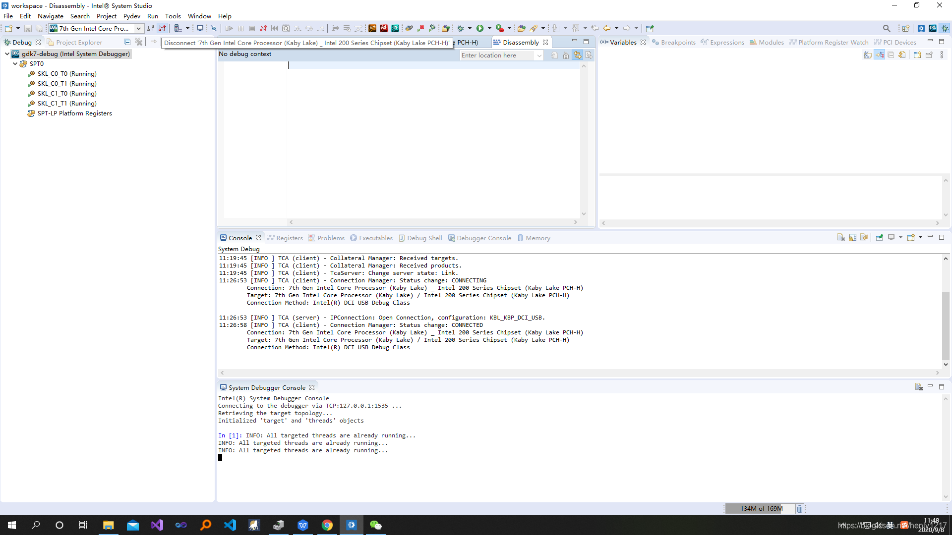Select the SKL_C0_T0 running thread
Image resolution: width=952 pixels, height=535 pixels.
coord(66,73)
